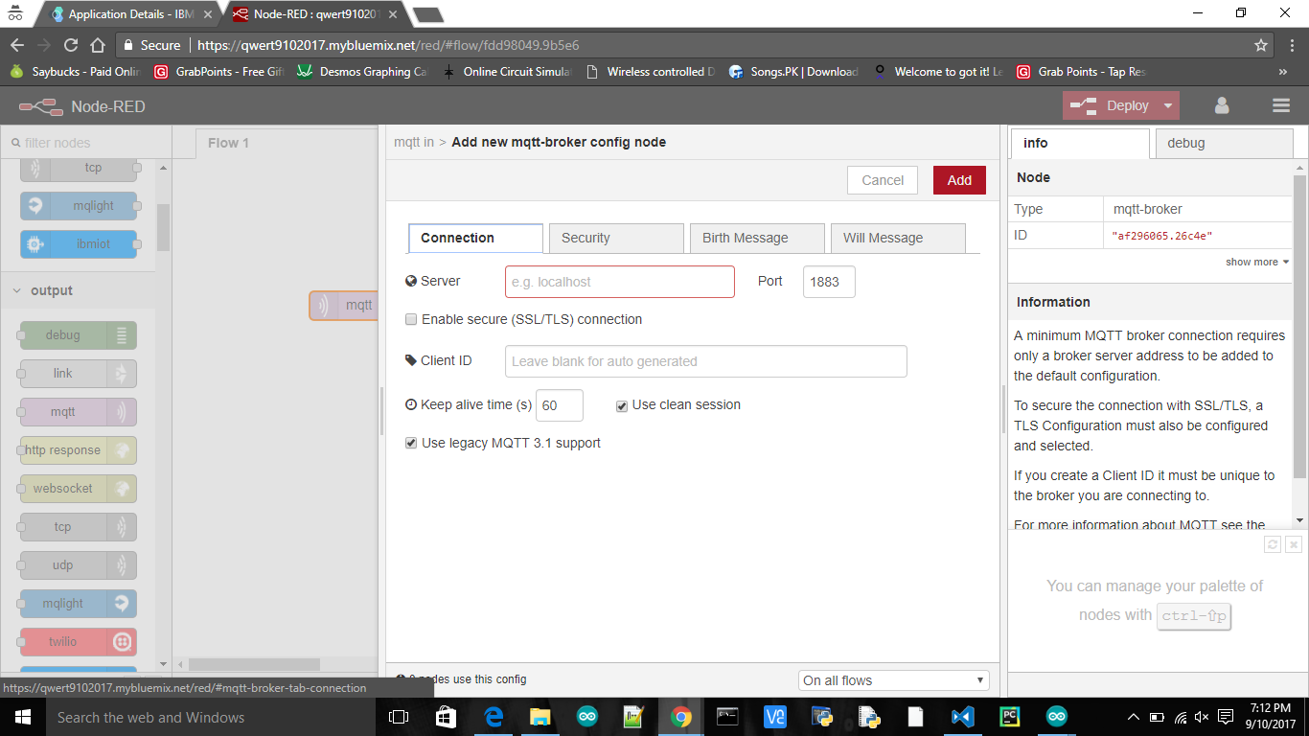Click the user profile icon
The width and height of the screenshot is (1309, 736).
[1222, 105]
